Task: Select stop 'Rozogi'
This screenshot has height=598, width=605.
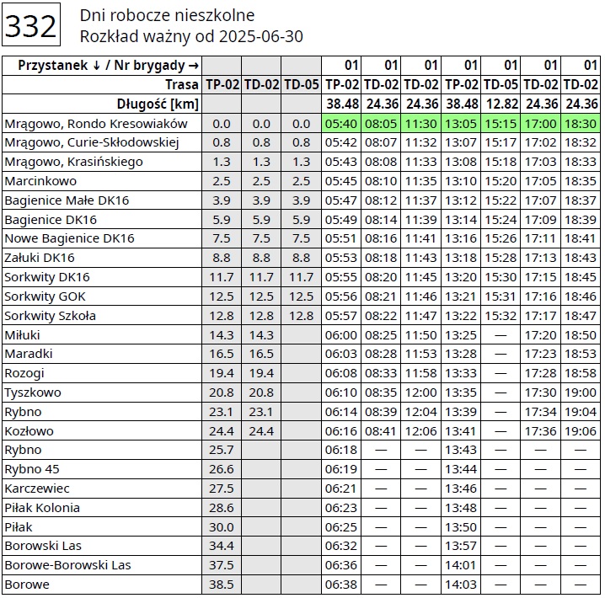Action: [x=24, y=373]
